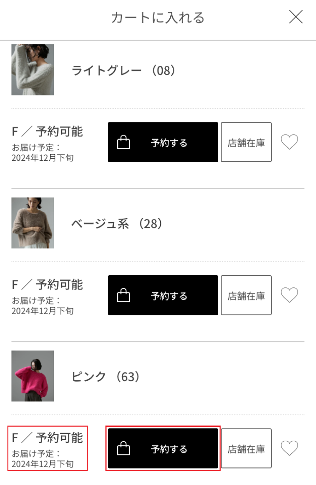Click 予約する for the ベージュ系 color
This screenshot has height=485, width=316.
tap(169, 295)
